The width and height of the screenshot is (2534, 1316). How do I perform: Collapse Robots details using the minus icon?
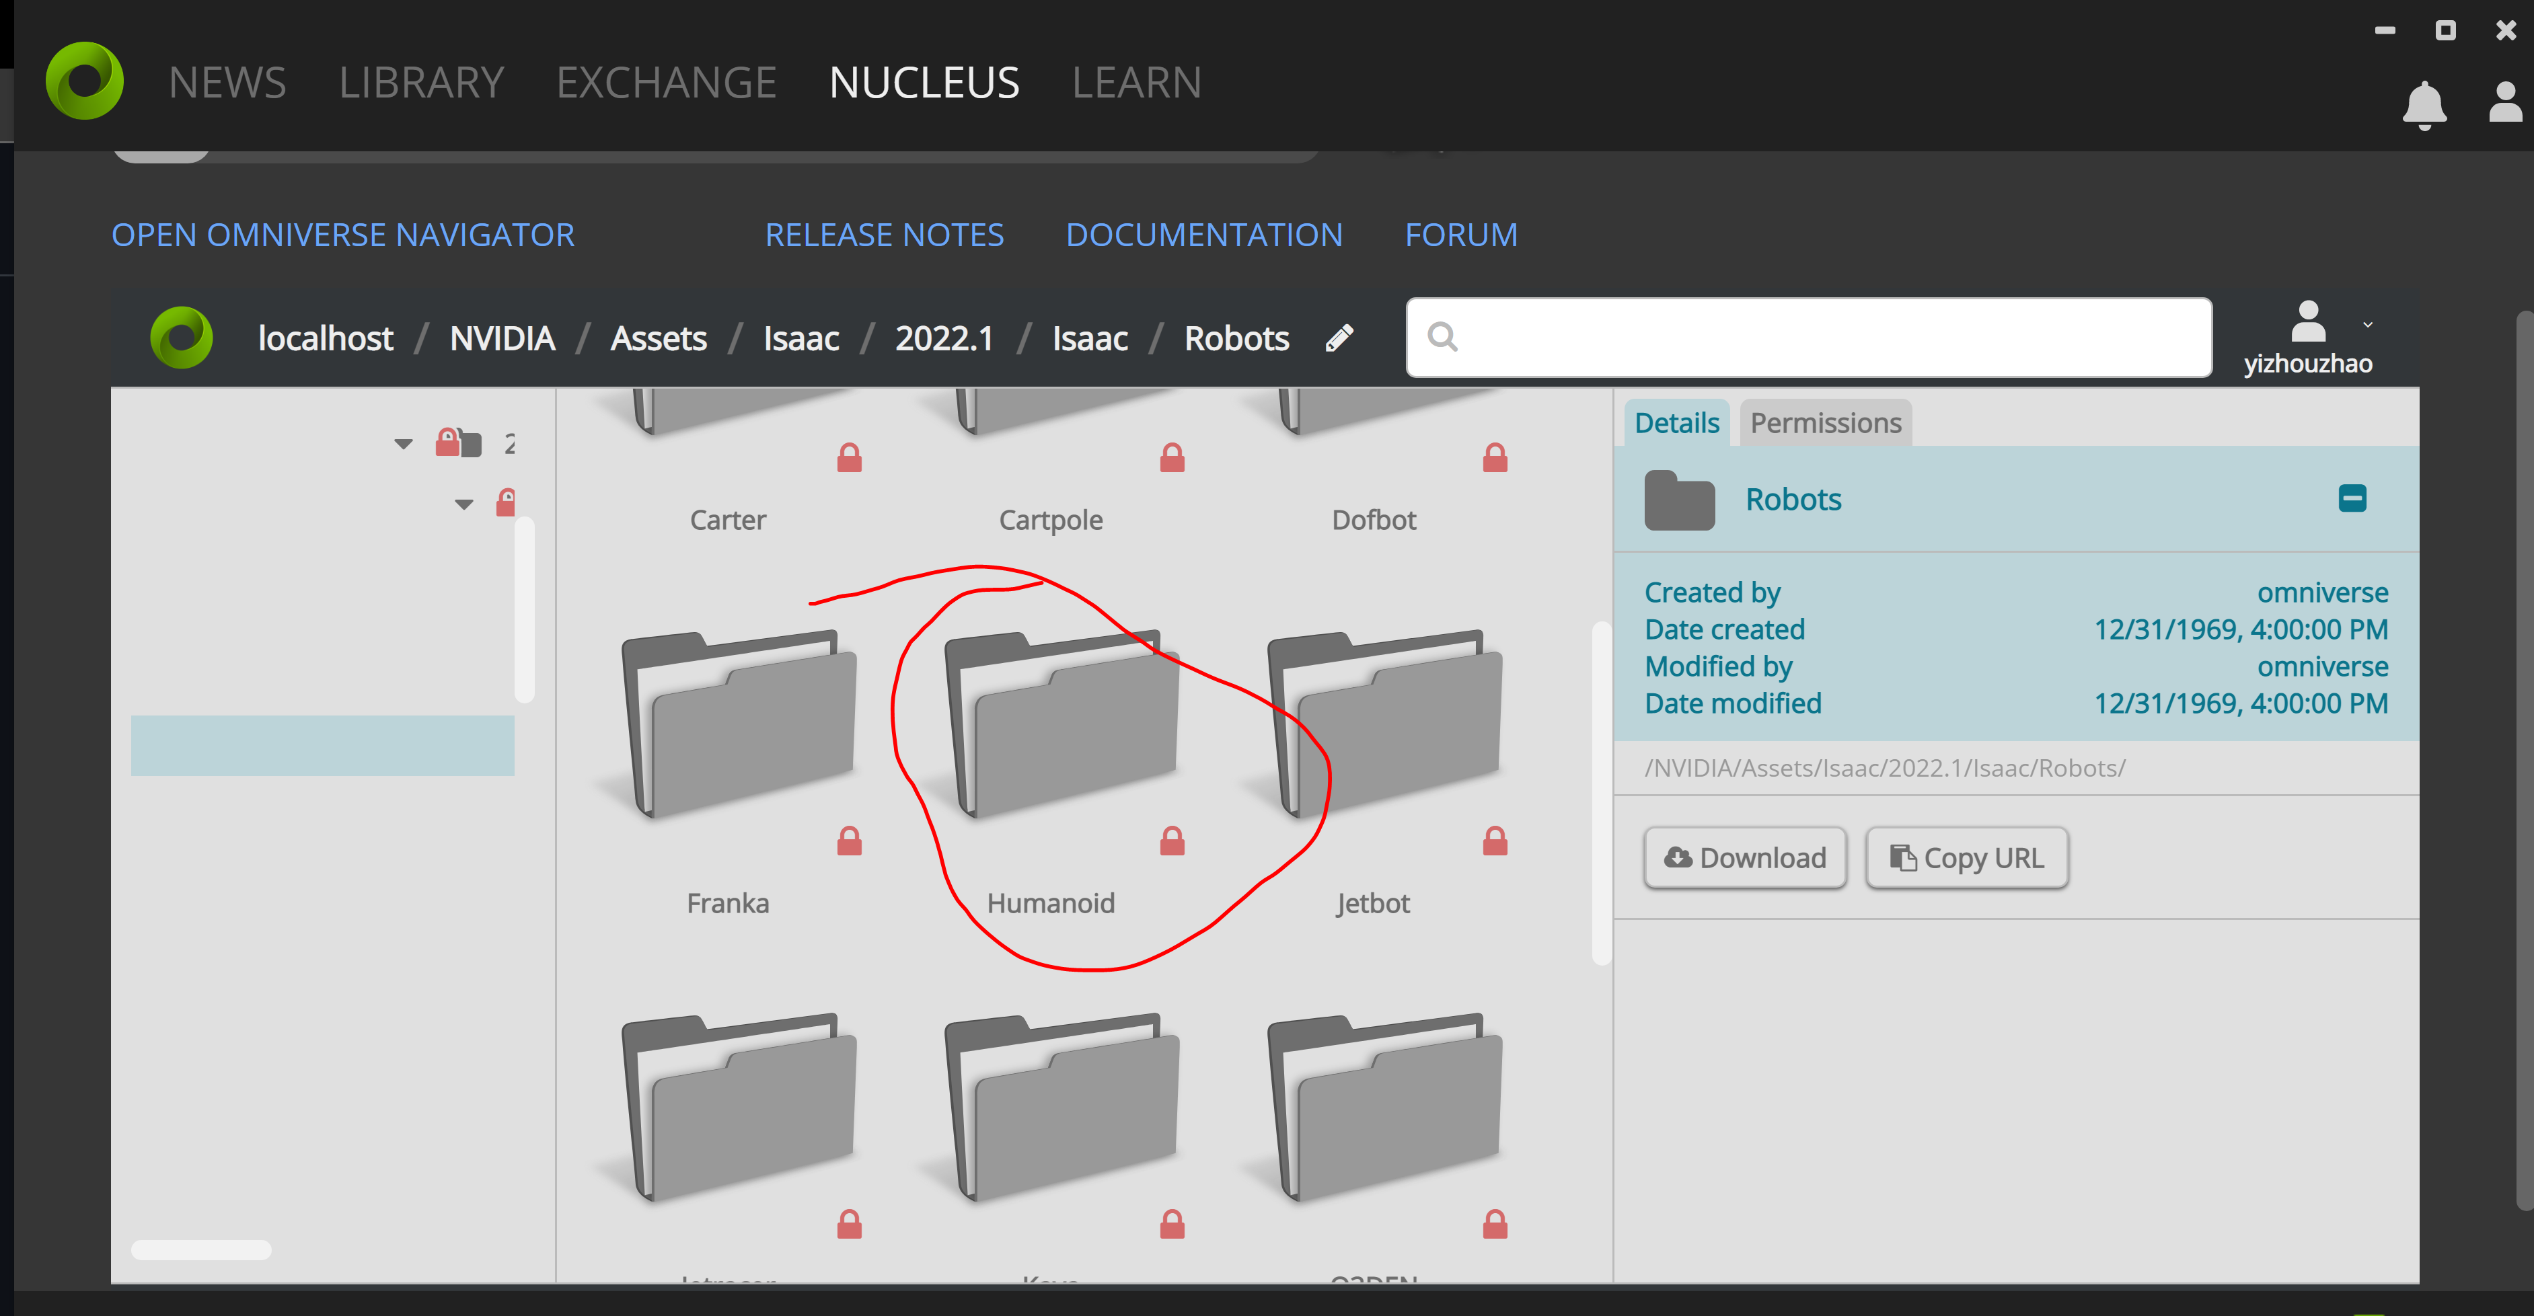coord(2352,499)
